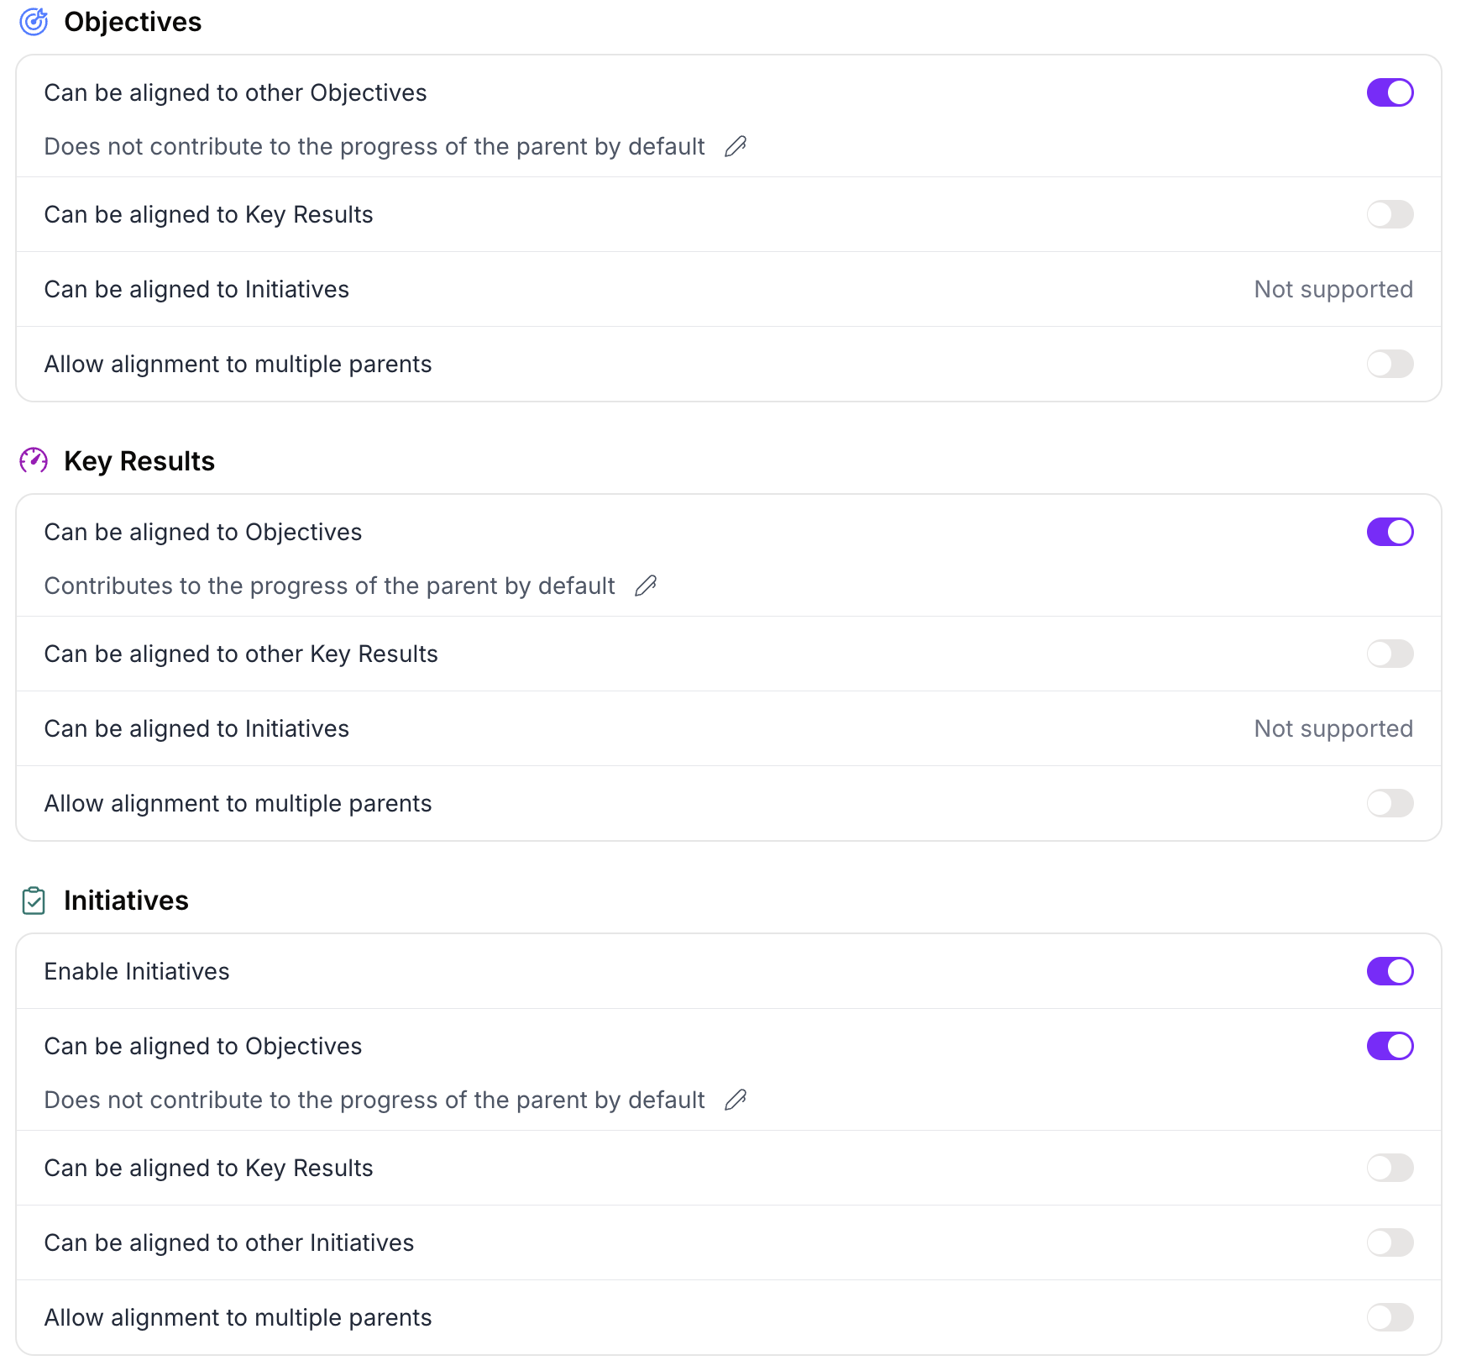Disable Objectives alignment to other Objectives
The height and width of the screenshot is (1371, 1461).
point(1390,92)
